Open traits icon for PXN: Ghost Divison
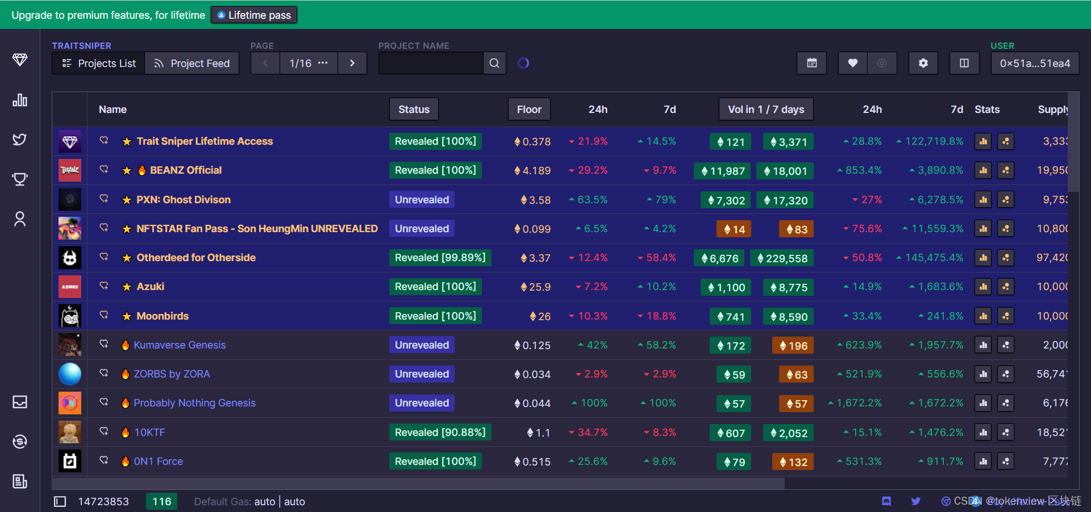The height and width of the screenshot is (512, 1091). tap(1006, 200)
